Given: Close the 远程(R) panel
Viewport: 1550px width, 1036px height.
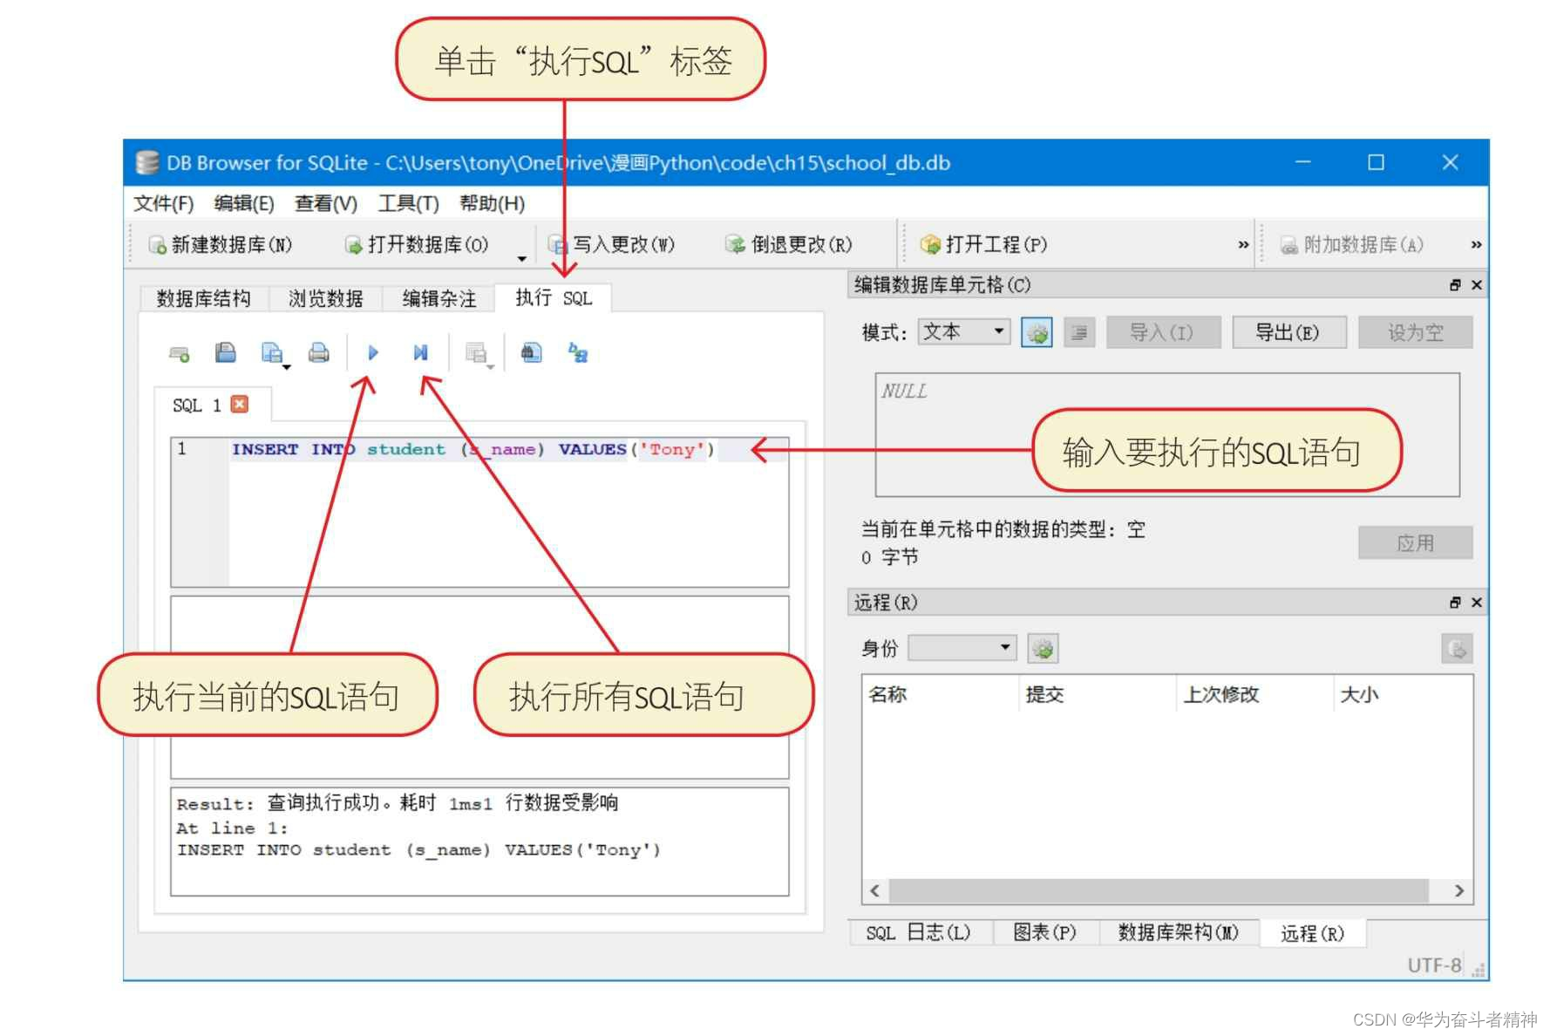Looking at the screenshot, I should [x=1477, y=603].
